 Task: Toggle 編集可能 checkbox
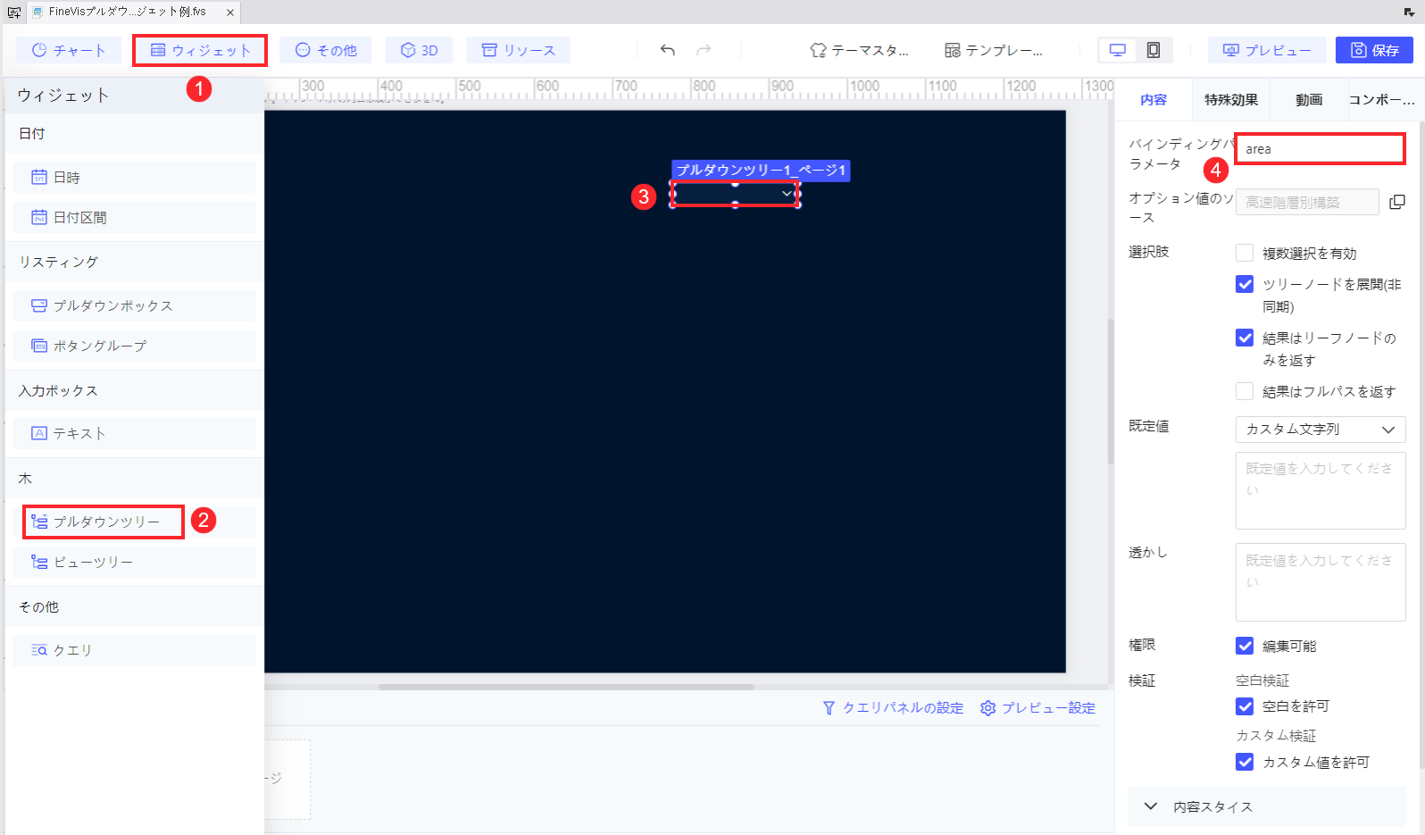[x=1245, y=646]
